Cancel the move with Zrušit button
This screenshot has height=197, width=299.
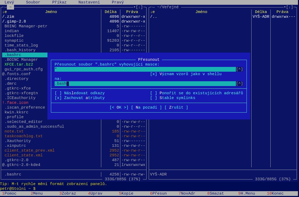pos(176,108)
